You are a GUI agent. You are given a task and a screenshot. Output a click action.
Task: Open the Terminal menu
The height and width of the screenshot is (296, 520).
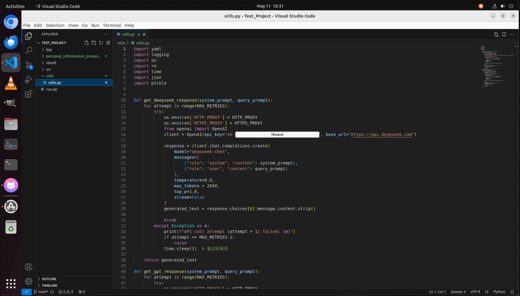(x=112, y=25)
